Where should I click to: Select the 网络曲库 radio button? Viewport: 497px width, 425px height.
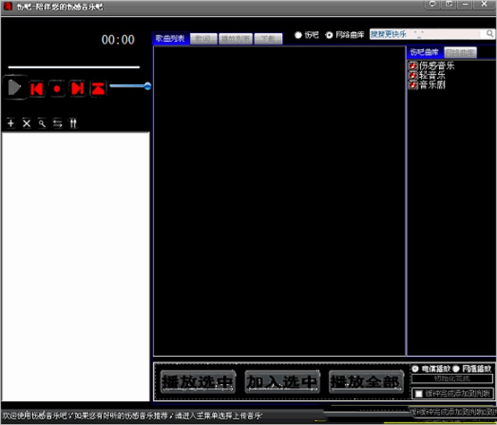point(329,35)
